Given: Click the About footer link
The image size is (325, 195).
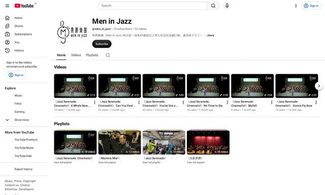Looking at the screenshot, I should tap(9, 181).
